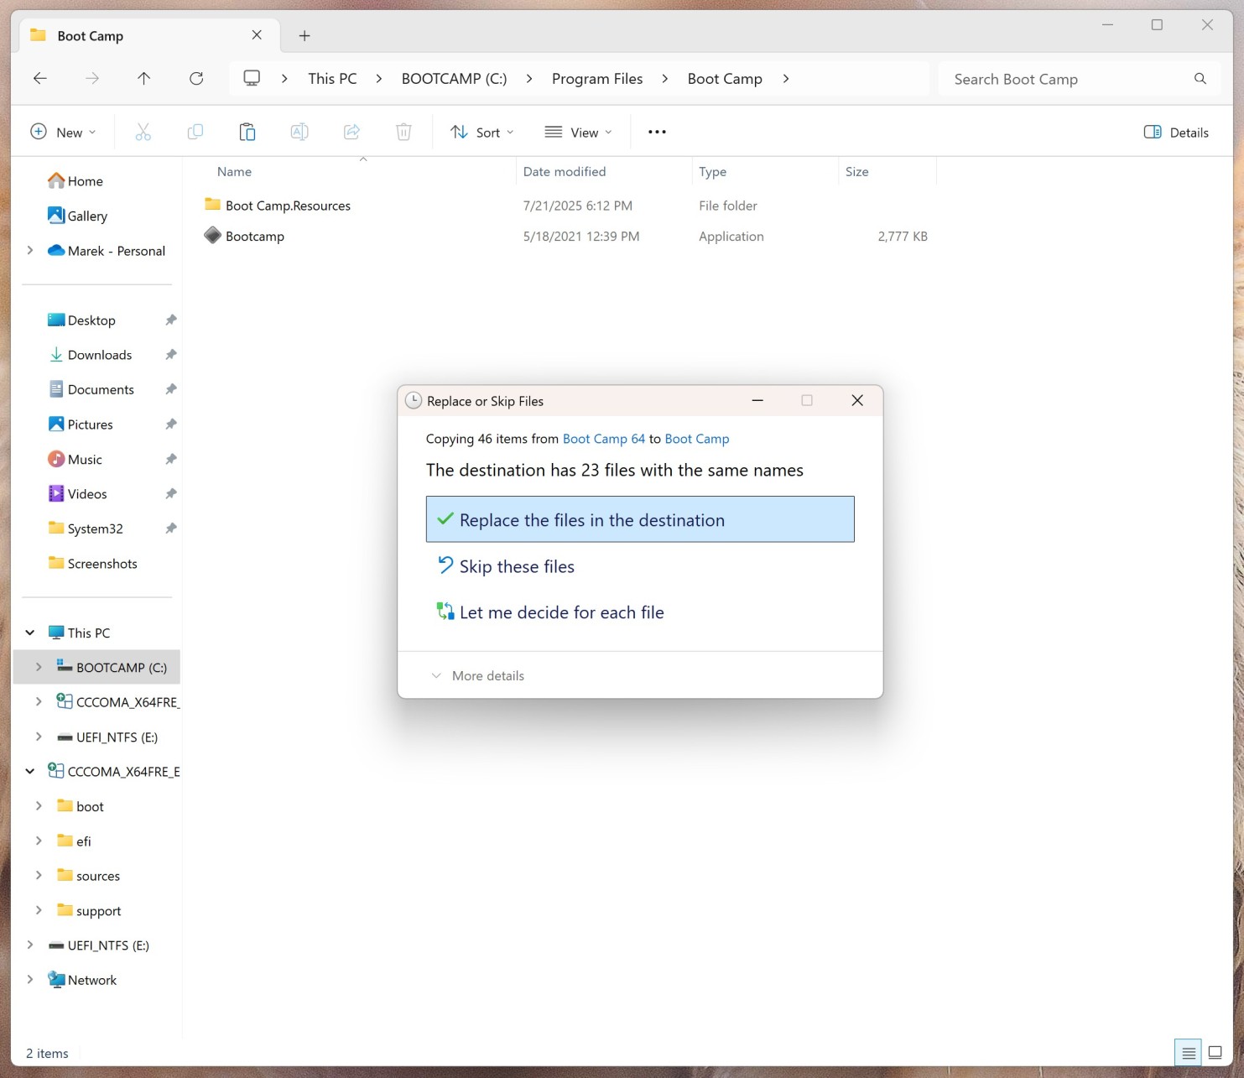Open the See more ellipsis menu
1244x1078 pixels.
(657, 132)
